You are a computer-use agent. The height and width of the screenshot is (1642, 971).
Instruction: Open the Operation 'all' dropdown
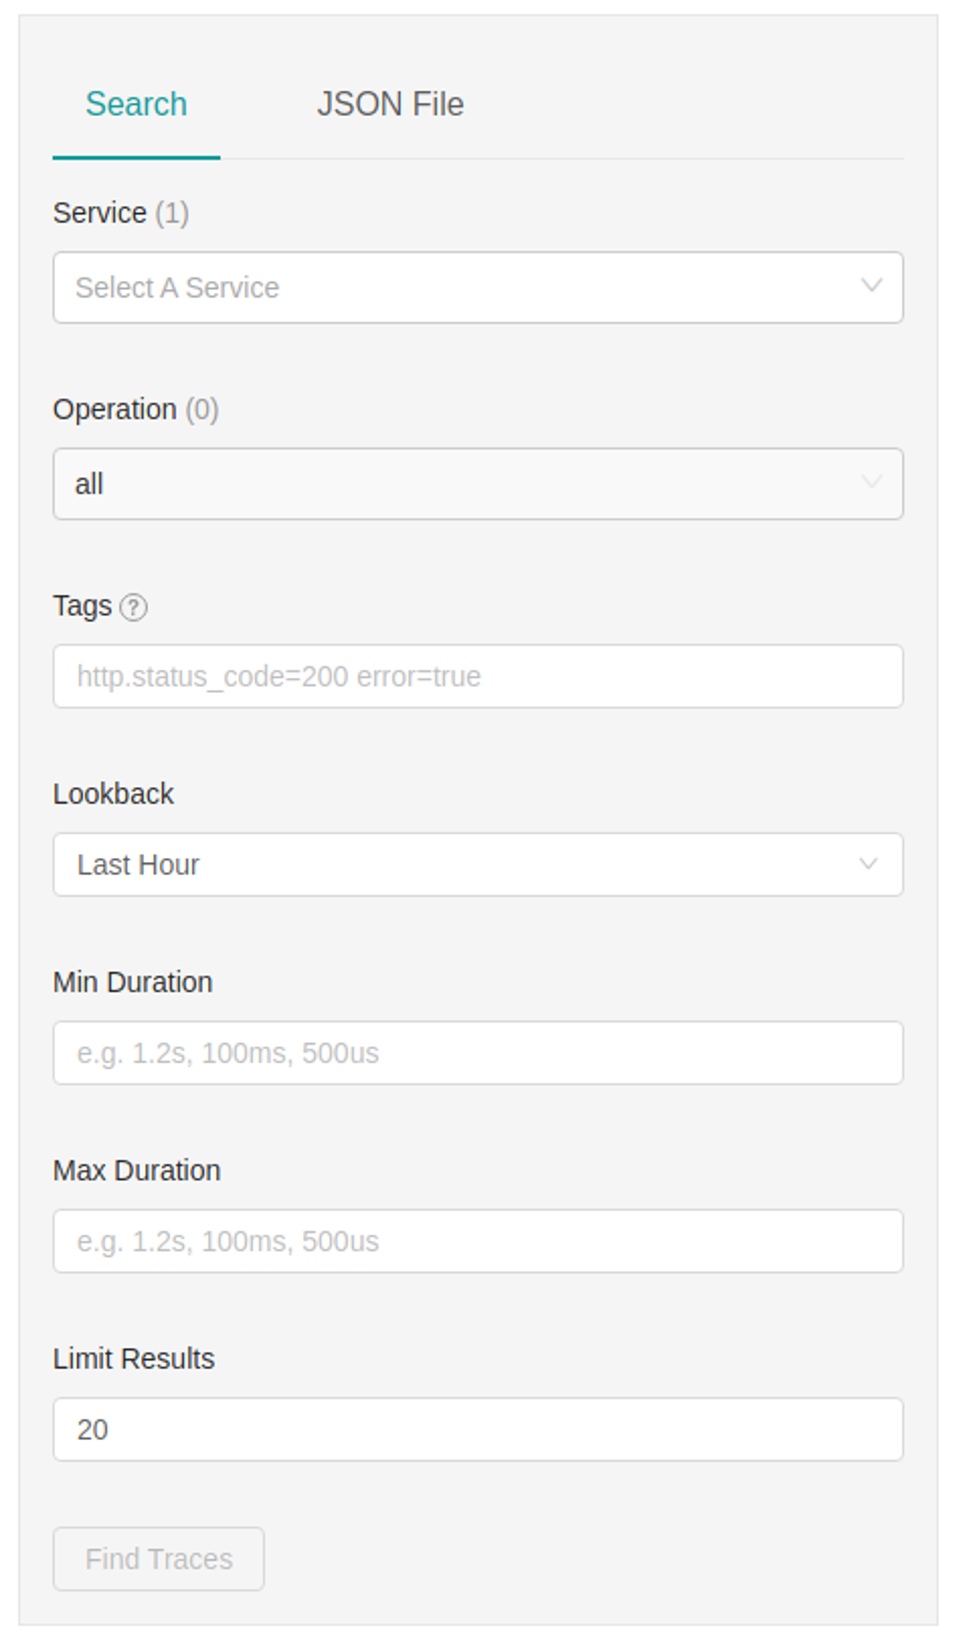point(478,484)
